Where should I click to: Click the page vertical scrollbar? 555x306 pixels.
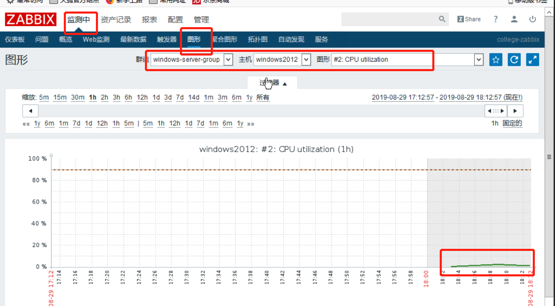tap(549, 157)
